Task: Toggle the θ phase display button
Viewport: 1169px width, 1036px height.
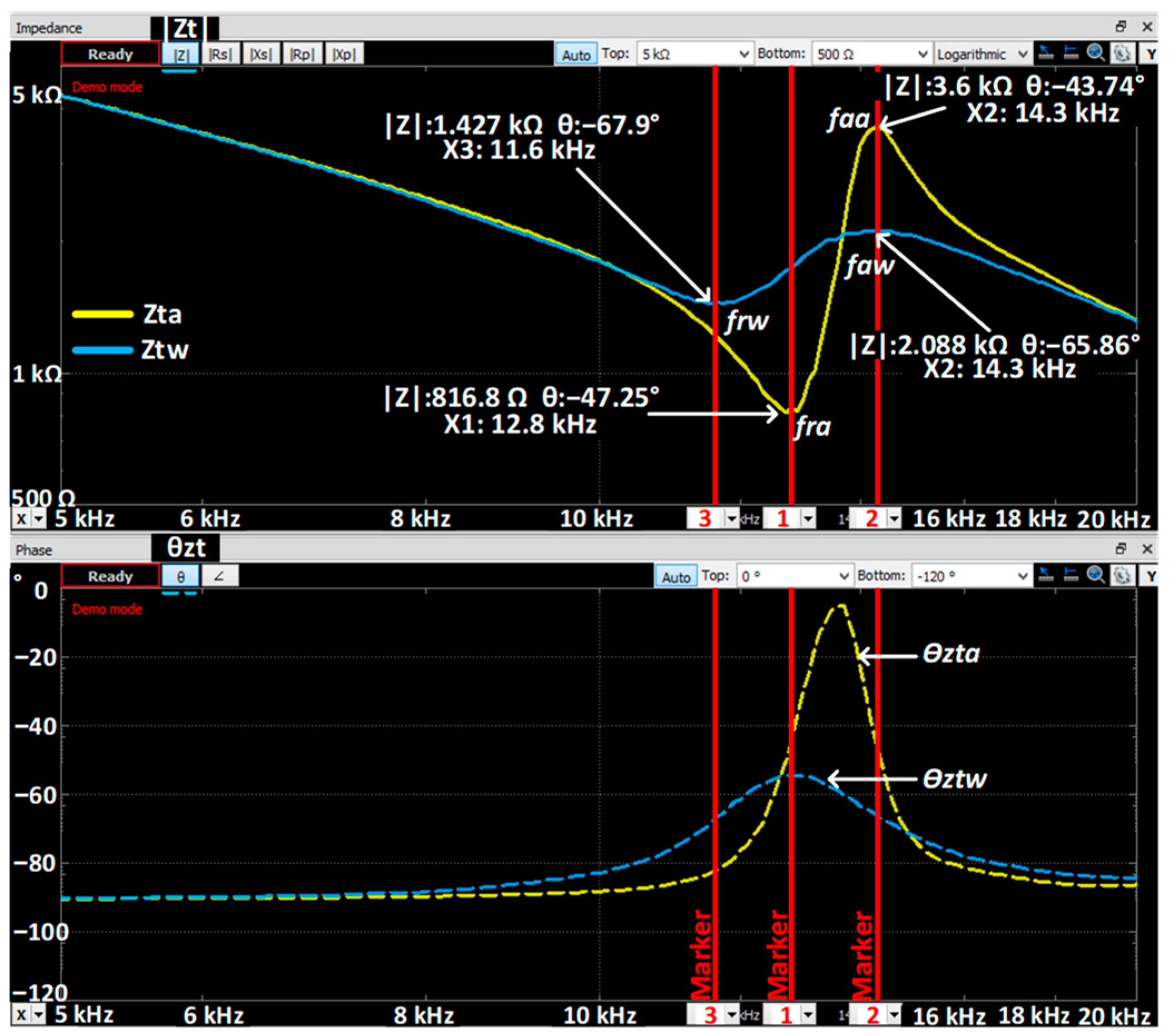Action: 181,576
